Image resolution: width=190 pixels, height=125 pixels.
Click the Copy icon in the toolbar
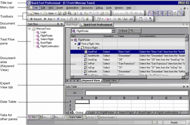point(86,13)
